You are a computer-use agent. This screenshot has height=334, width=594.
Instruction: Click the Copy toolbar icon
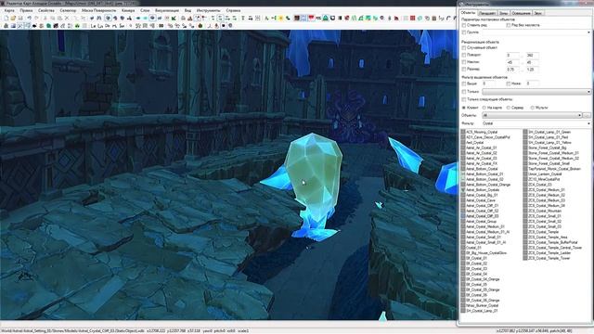(52, 19)
